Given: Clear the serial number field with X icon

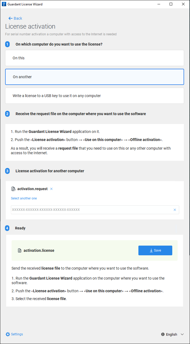Looking at the screenshot, I should tap(175, 210).
